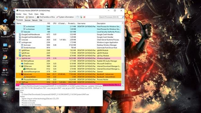Select GoogleCrashHandler.exe process
This screenshot has width=201, height=113.
tap(68, 34)
